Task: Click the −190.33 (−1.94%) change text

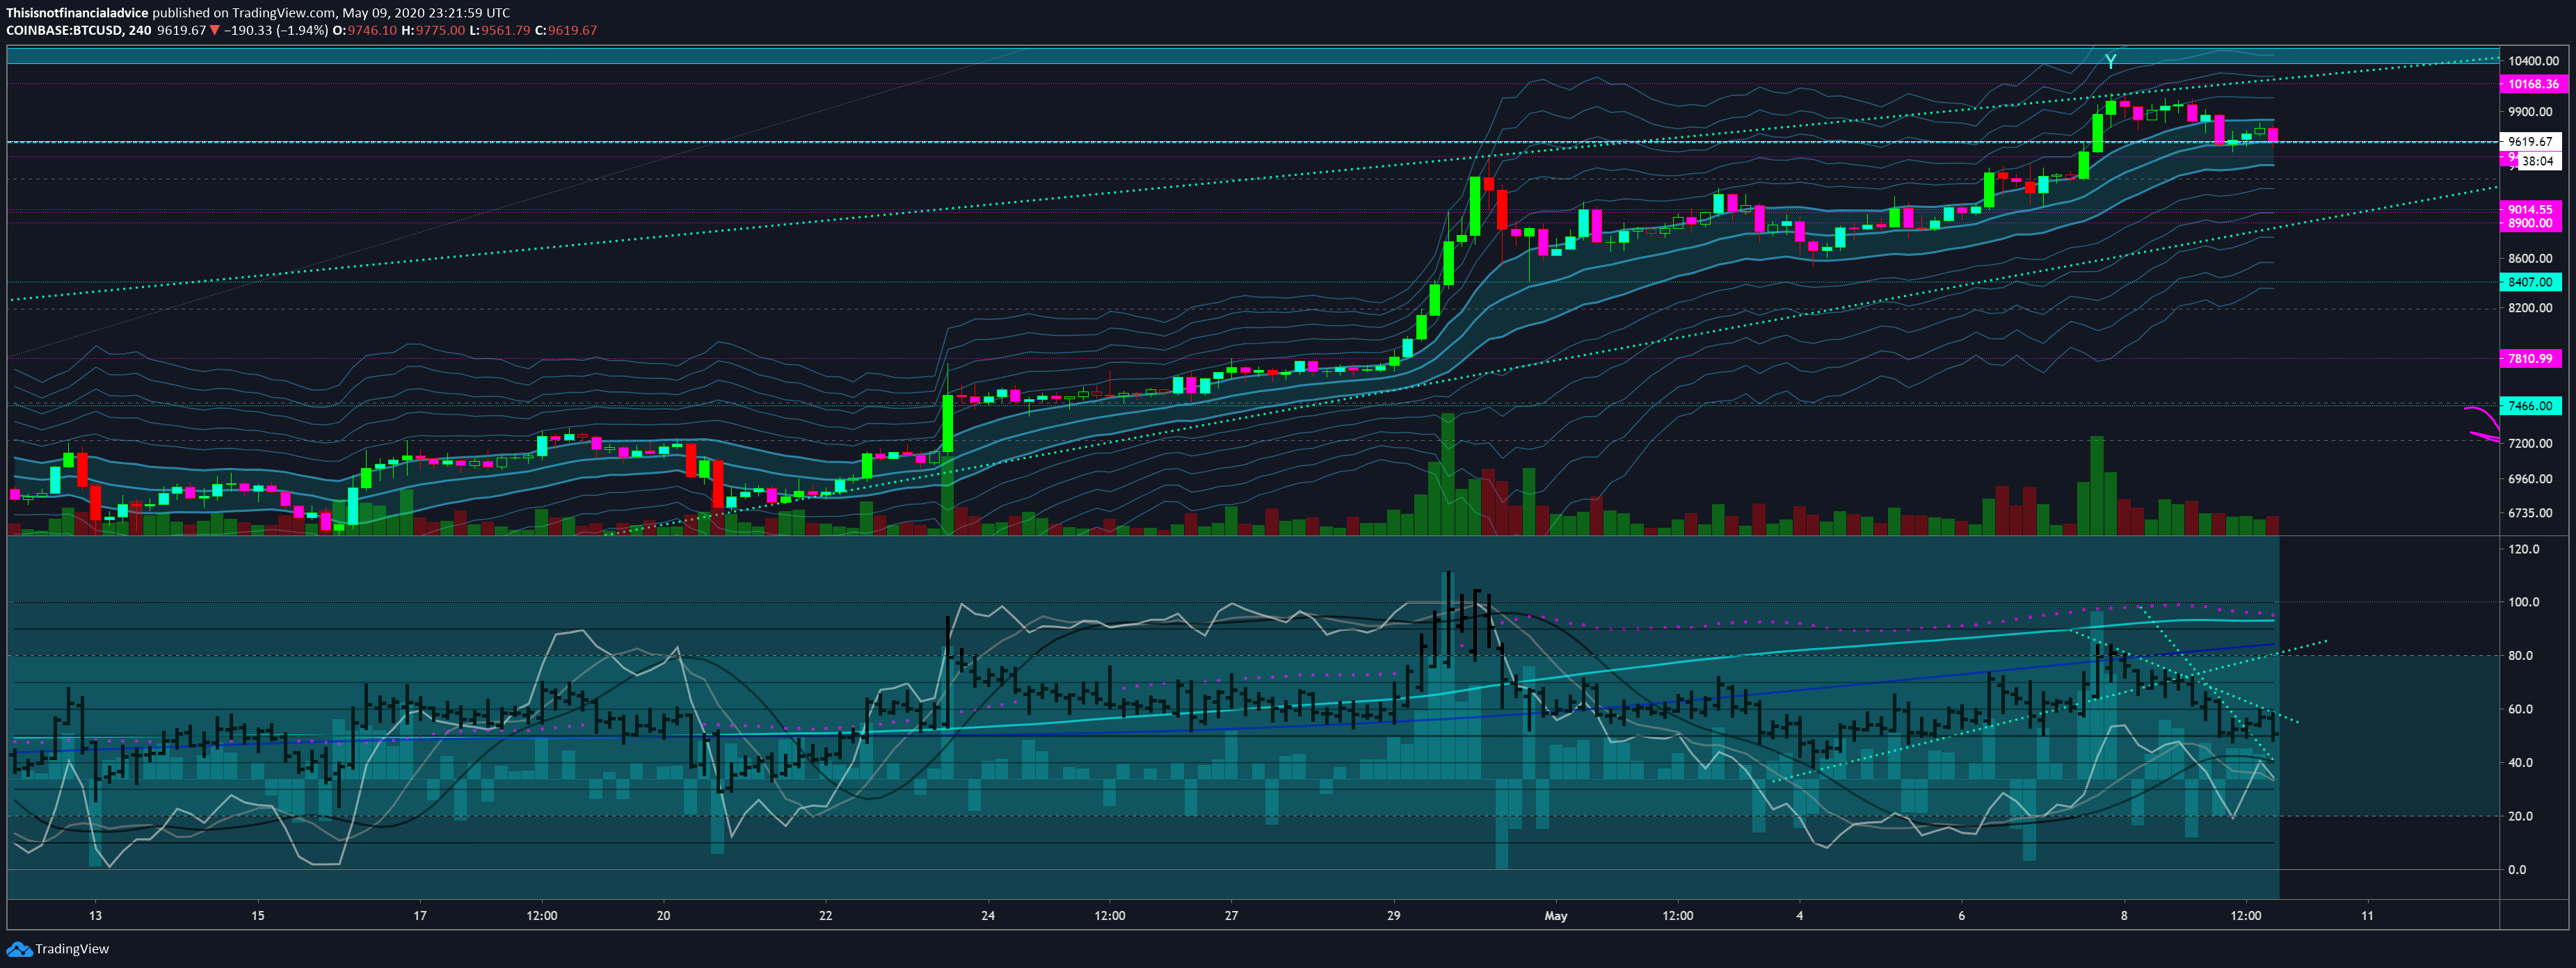Action: tap(275, 30)
